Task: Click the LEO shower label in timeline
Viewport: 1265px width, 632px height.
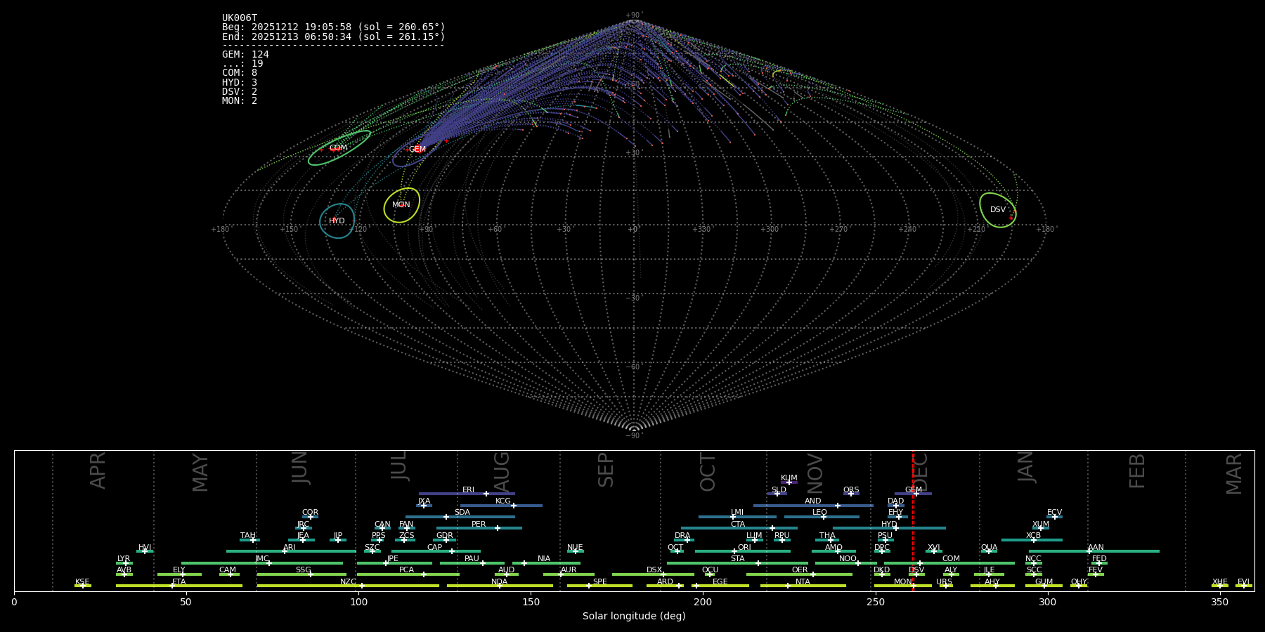Action: pyautogui.click(x=819, y=512)
